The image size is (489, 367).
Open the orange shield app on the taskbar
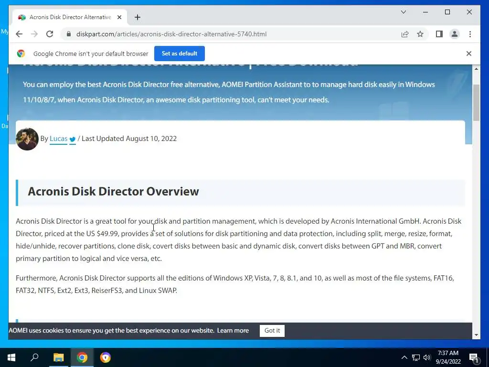[106, 357]
